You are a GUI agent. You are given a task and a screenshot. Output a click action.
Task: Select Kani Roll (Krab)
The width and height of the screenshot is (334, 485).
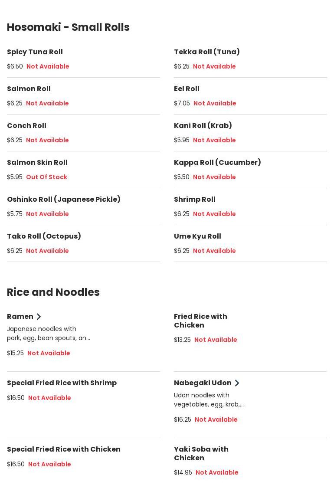click(x=203, y=126)
